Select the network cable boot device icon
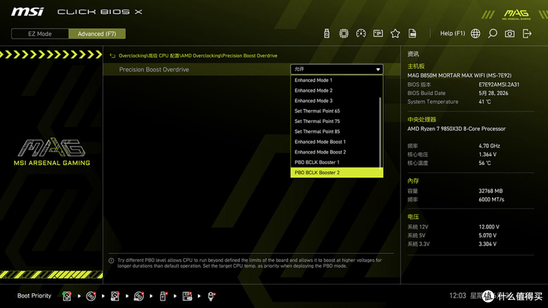 [211, 296]
